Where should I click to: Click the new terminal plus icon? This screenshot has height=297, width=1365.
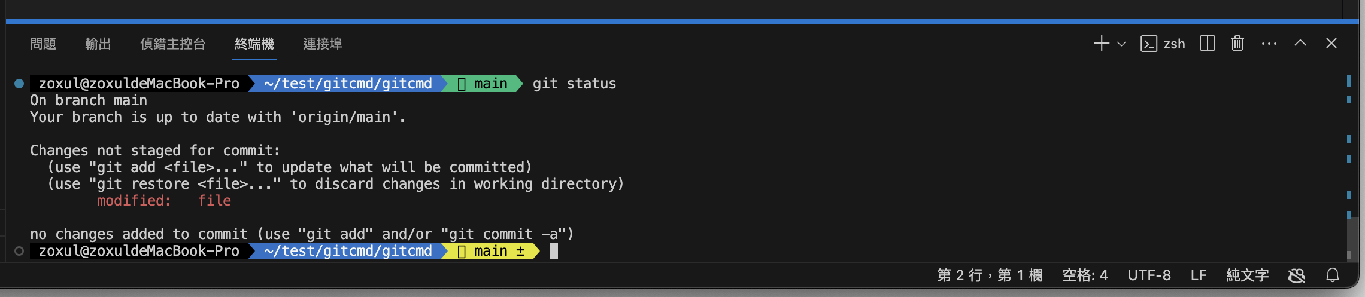coord(1101,44)
